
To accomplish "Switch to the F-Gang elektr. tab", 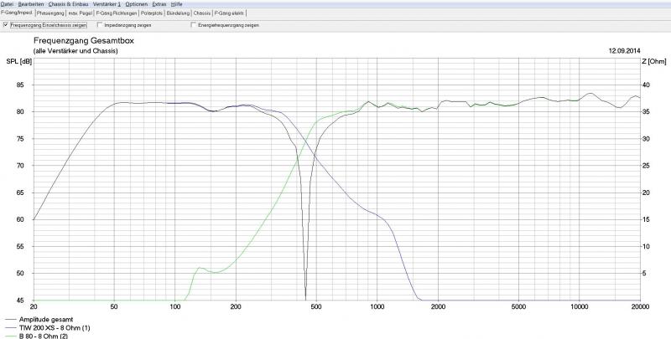I will [x=231, y=14].
